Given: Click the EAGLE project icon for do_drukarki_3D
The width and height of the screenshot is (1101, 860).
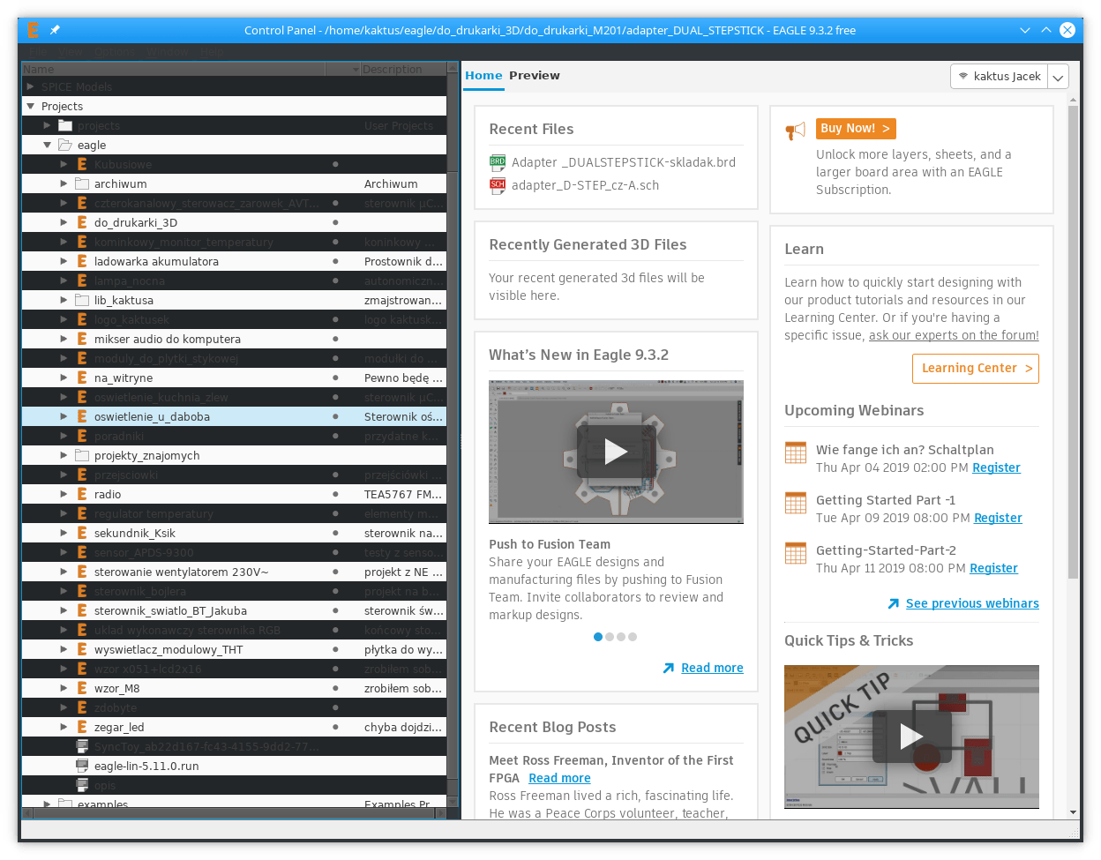Looking at the screenshot, I should 82,223.
